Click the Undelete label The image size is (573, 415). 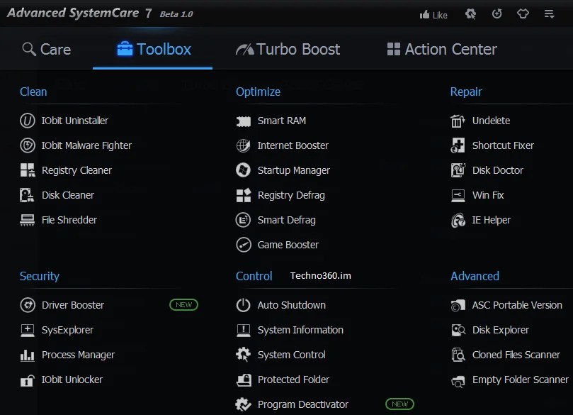pos(491,121)
